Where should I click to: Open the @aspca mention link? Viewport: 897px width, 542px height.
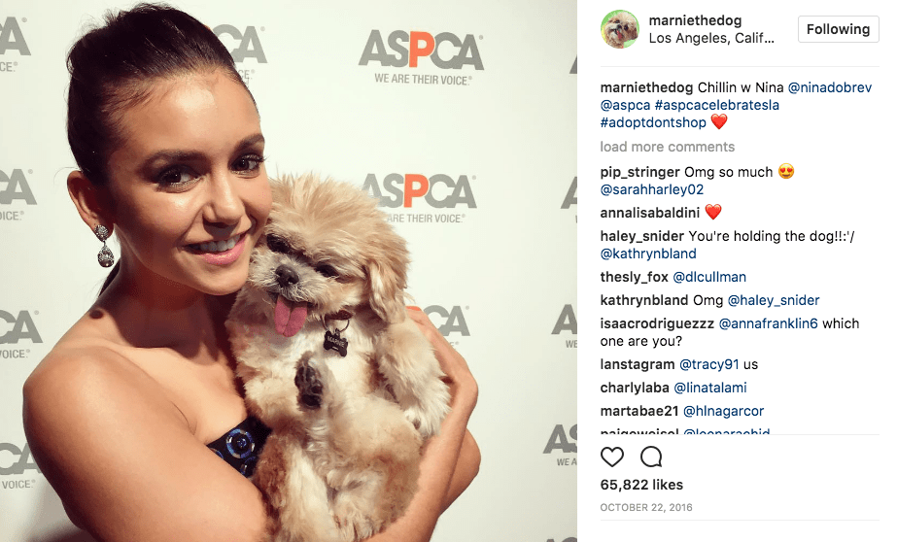tap(625, 105)
